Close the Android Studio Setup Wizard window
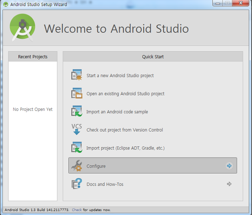This screenshot has height=215, width=252. [x=240, y=3]
